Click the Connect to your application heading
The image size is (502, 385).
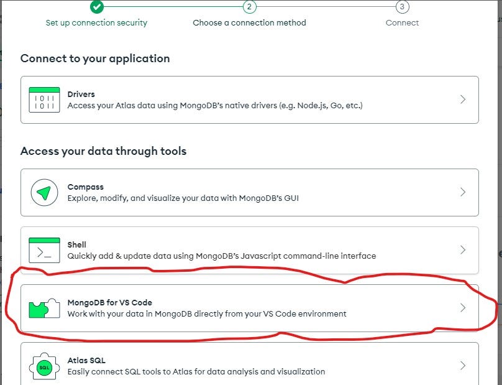click(x=95, y=58)
